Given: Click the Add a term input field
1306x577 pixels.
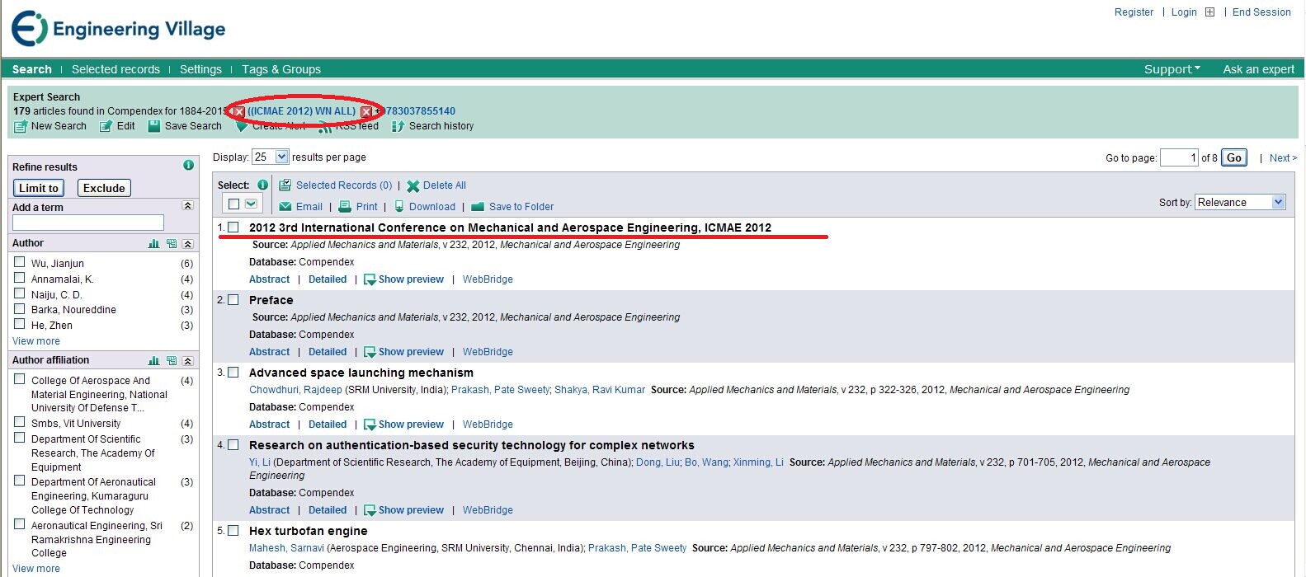Looking at the screenshot, I should 88,223.
